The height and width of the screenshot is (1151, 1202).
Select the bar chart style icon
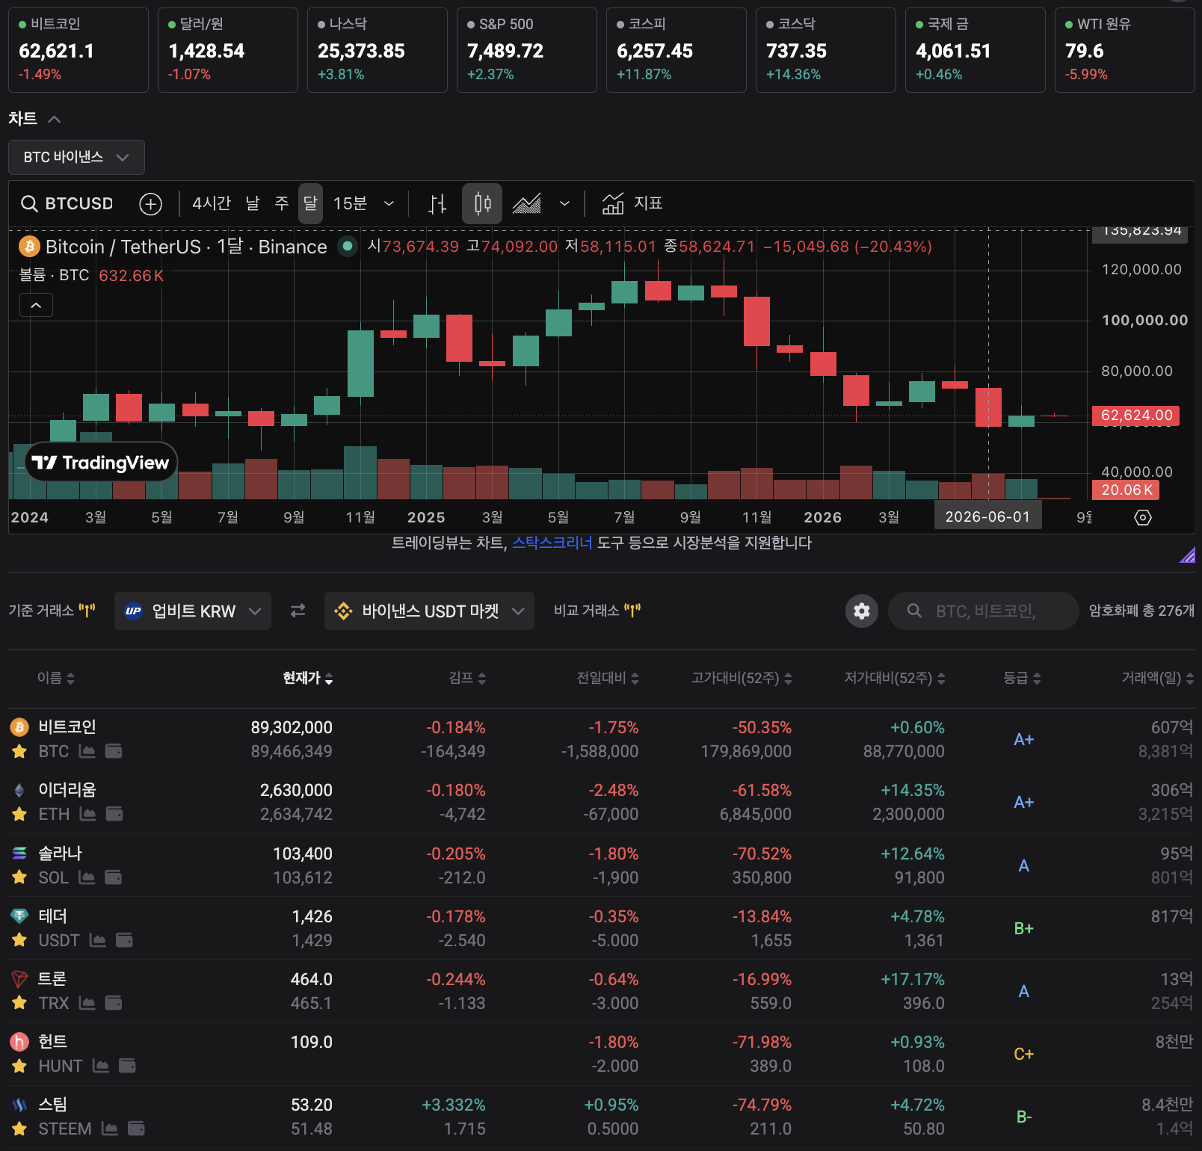(437, 204)
